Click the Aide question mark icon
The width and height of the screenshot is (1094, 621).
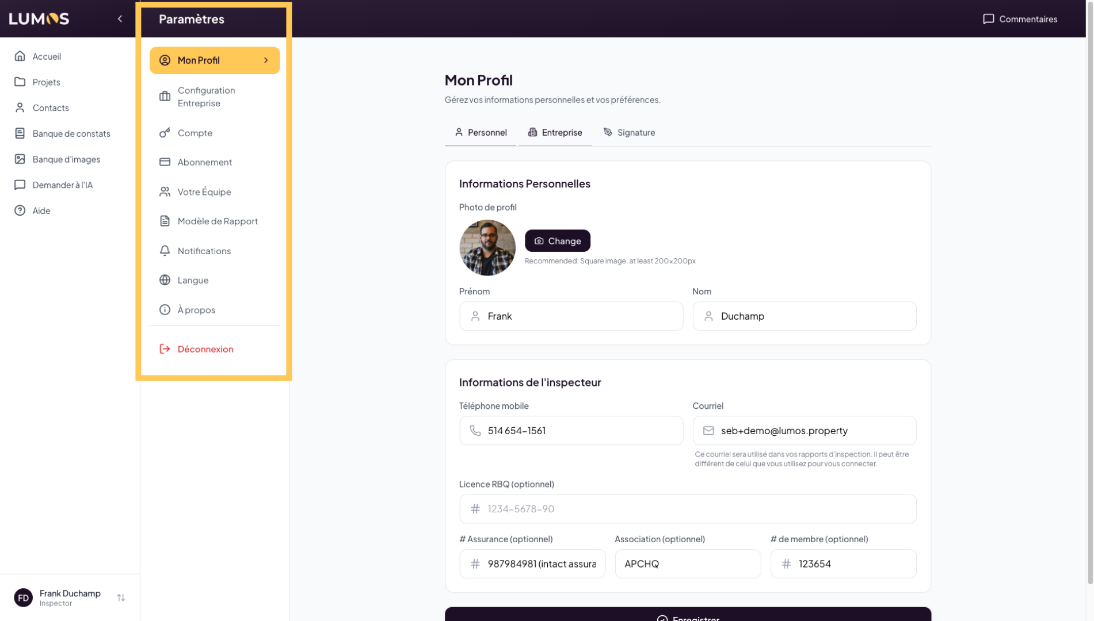pyautogui.click(x=20, y=210)
